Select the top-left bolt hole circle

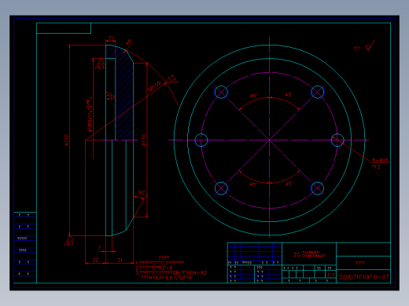click(221, 92)
